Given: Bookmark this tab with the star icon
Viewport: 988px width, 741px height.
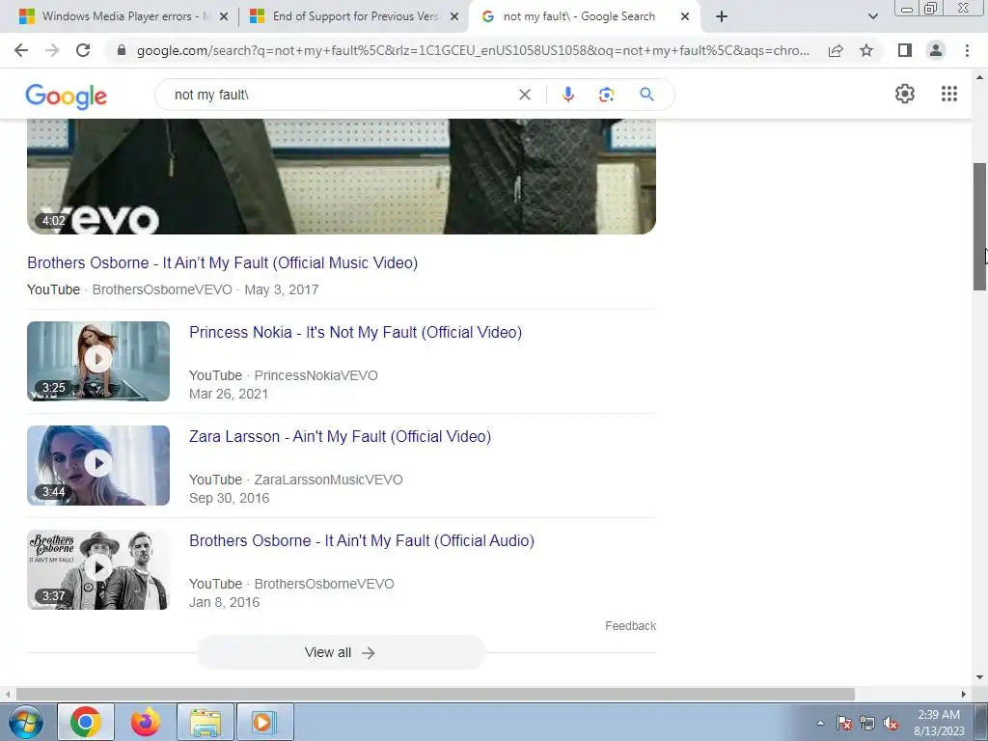Looking at the screenshot, I should 866,50.
